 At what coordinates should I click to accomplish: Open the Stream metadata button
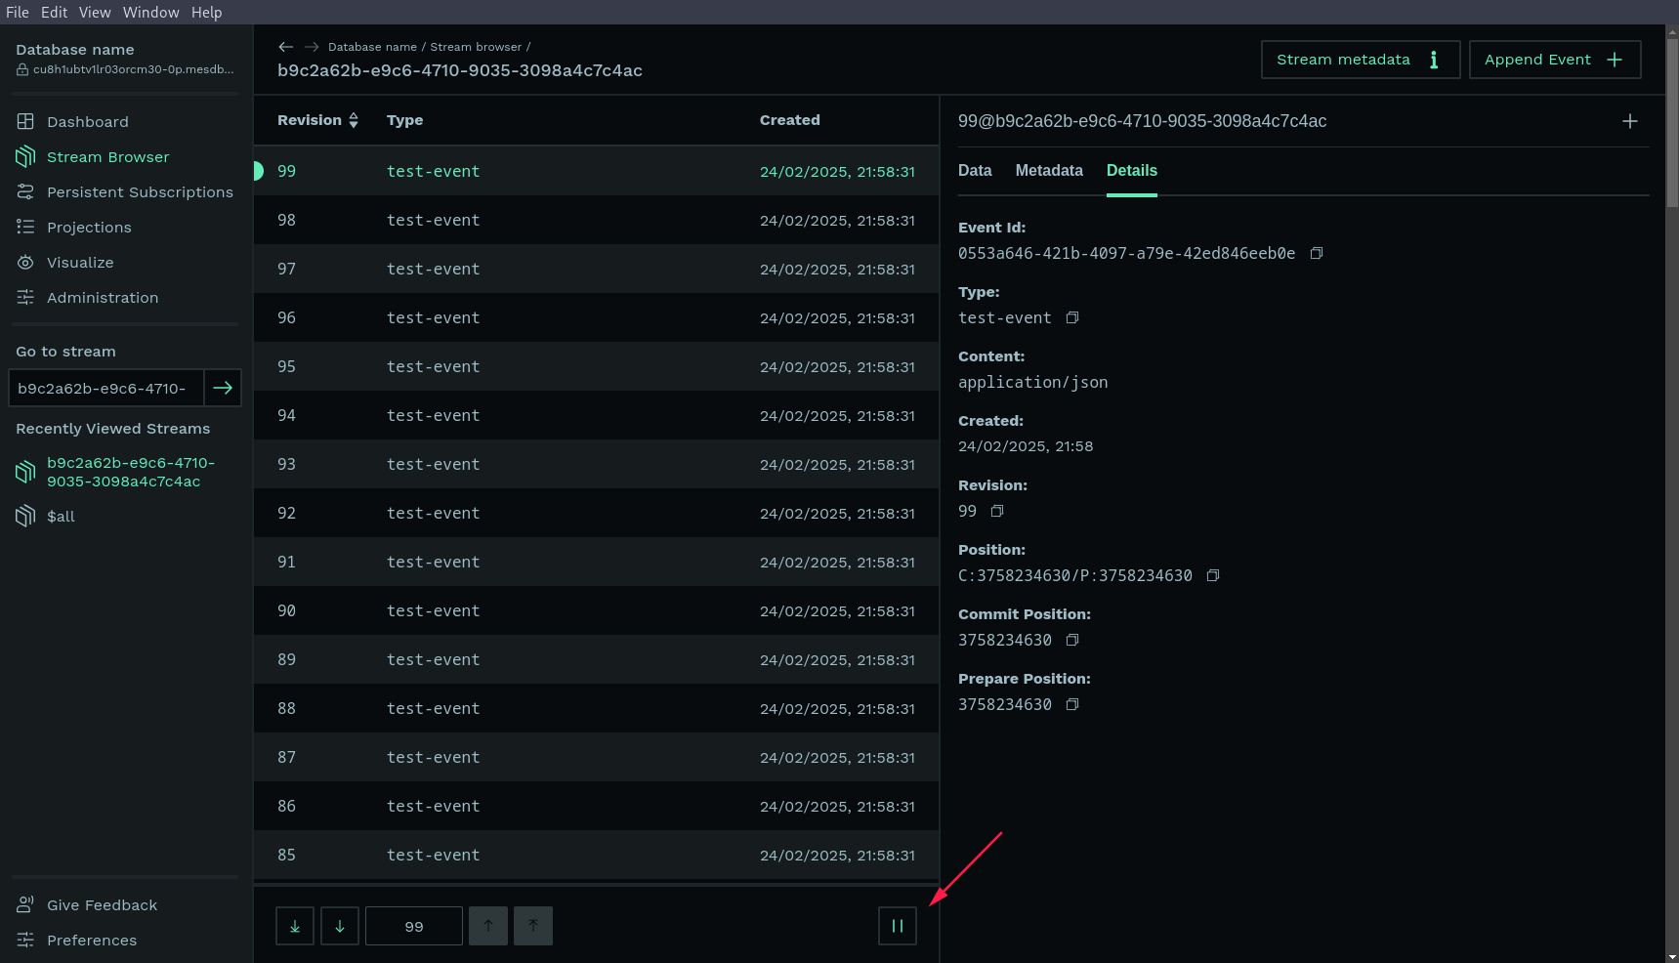(1360, 60)
